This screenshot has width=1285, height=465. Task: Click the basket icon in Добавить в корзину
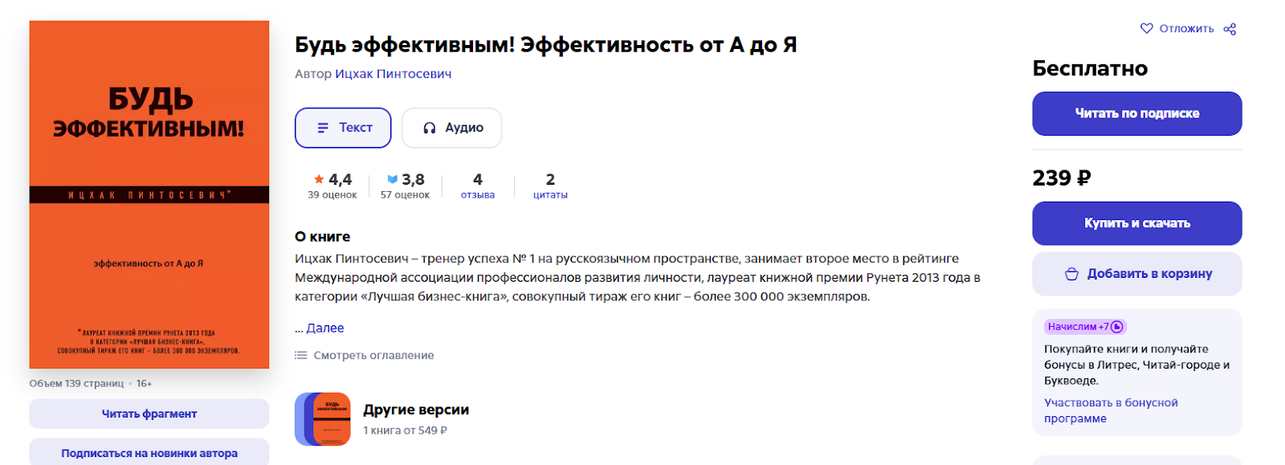[1071, 274]
